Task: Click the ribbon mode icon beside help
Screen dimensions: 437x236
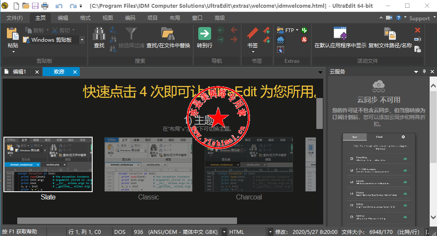Action: [x=389, y=18]
